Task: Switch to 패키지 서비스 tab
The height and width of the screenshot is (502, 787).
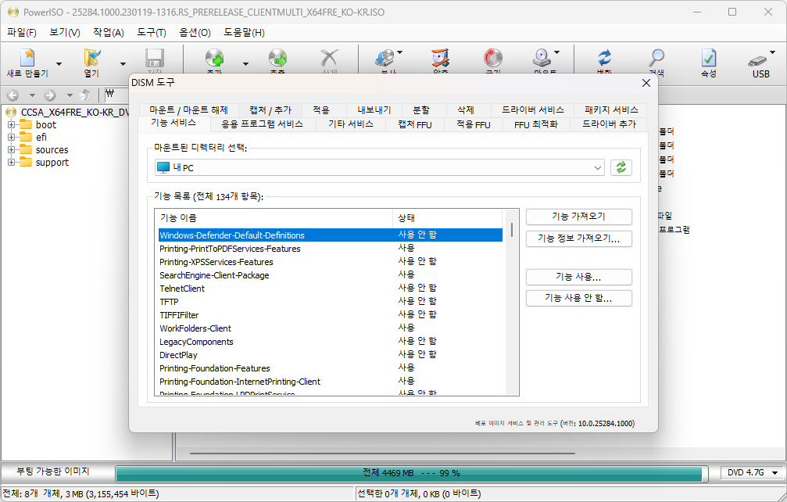Action: 611,110
